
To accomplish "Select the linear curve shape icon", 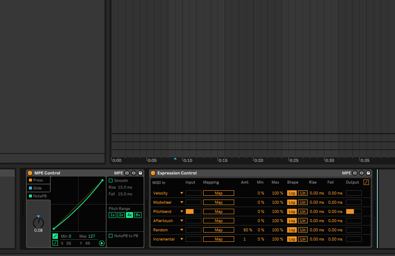I will (x=55, y=236).
